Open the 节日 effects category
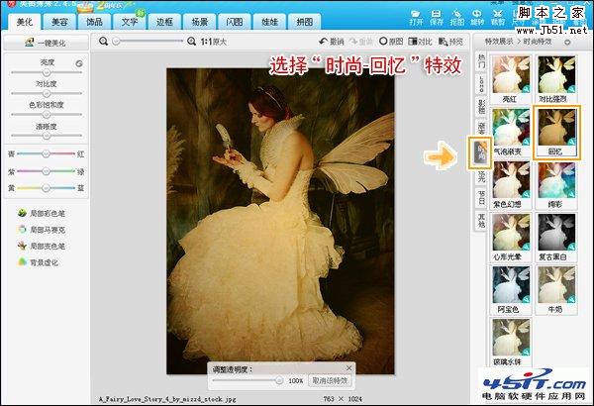Viewport: 594px width, 406px height. 481,198
